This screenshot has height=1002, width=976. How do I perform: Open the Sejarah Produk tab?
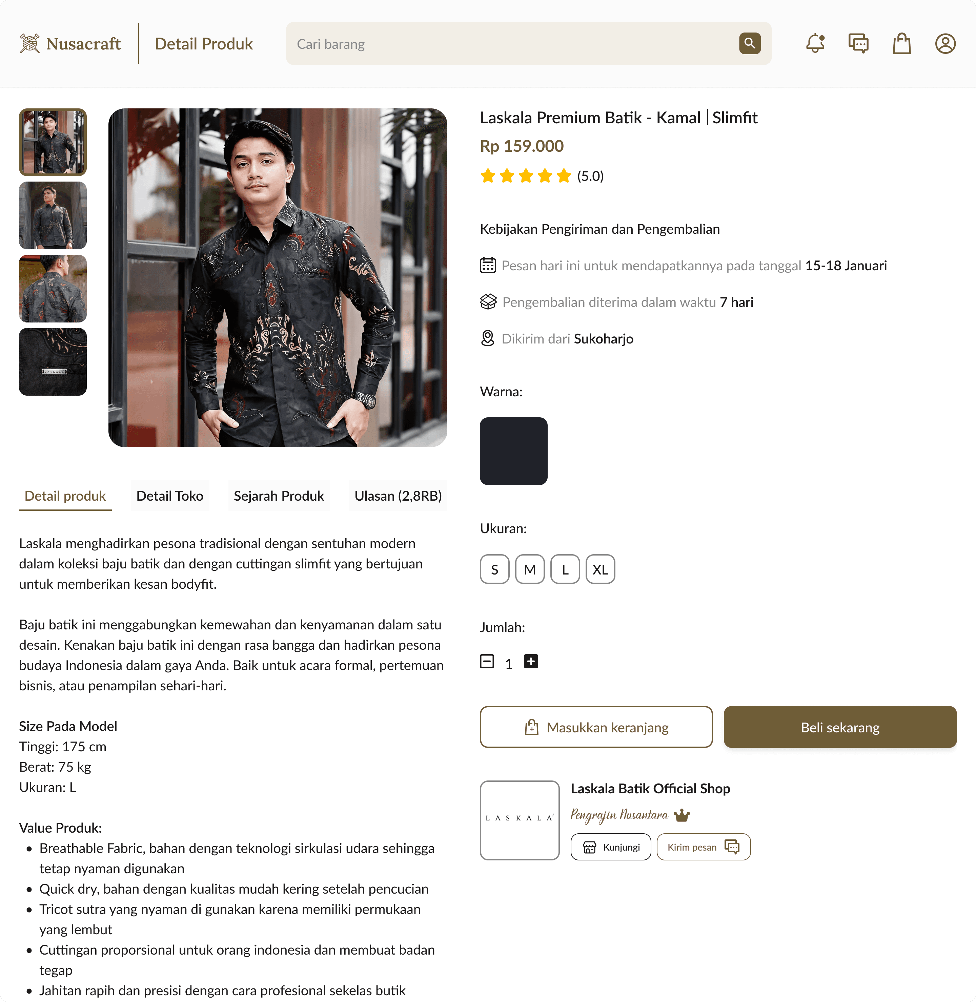[x=279, y=496]
